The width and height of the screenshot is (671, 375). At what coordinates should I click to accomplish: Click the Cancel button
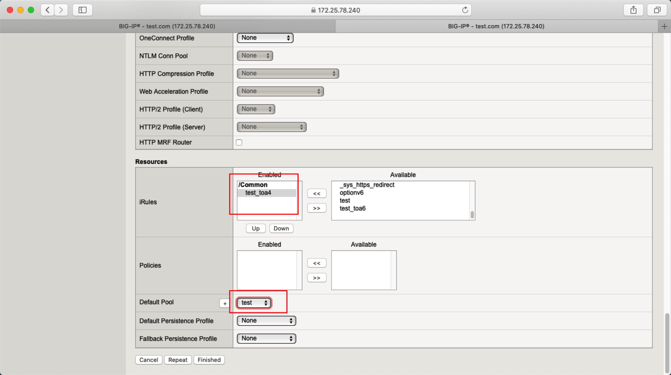[x=149, y=360]
